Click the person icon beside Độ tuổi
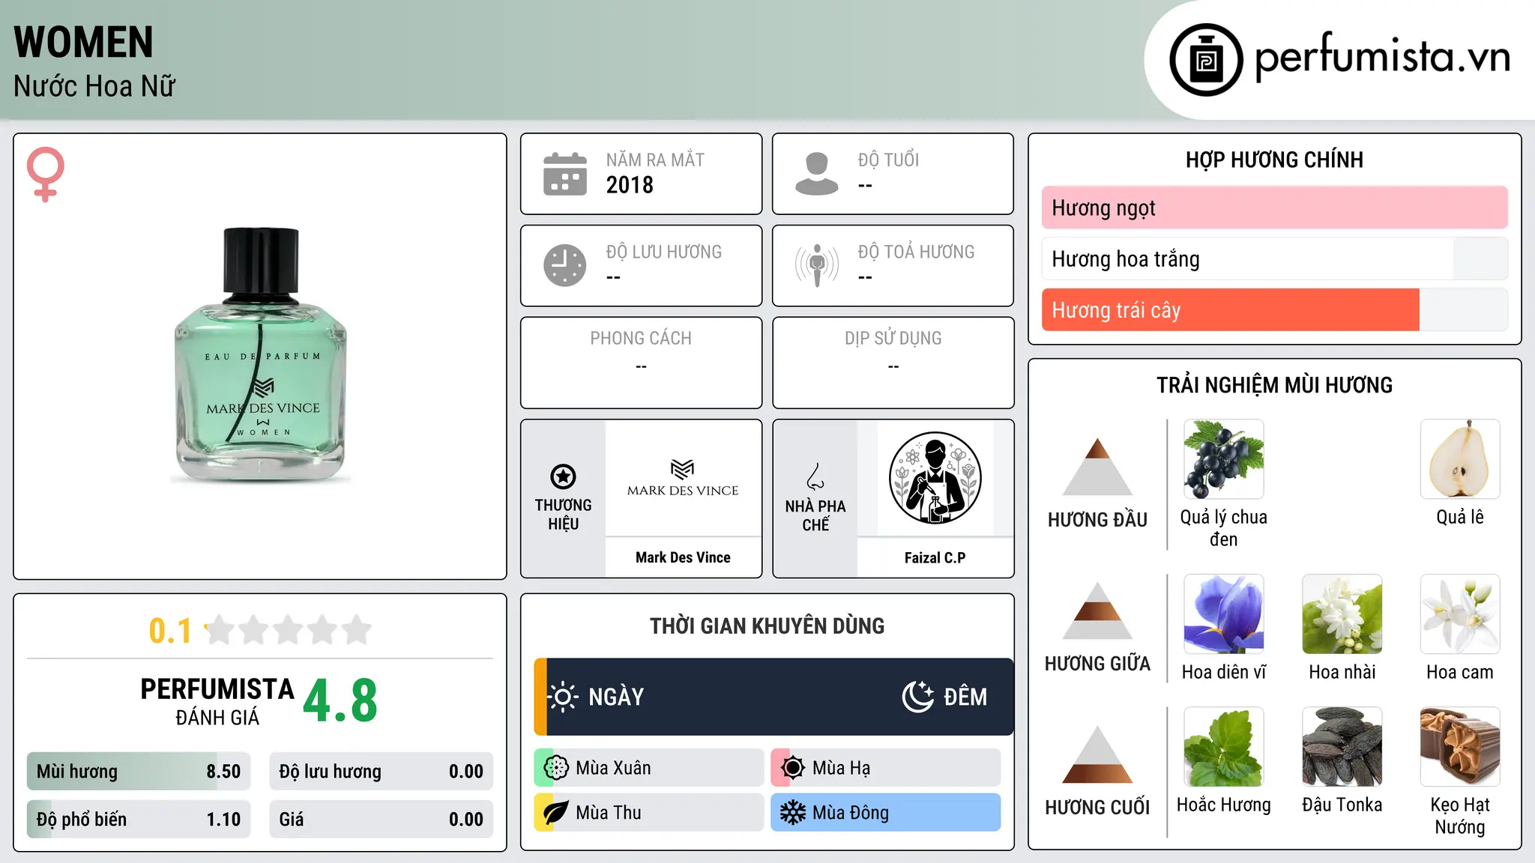The height and width of the screenshot is (863, 1535). click(817, 174)
